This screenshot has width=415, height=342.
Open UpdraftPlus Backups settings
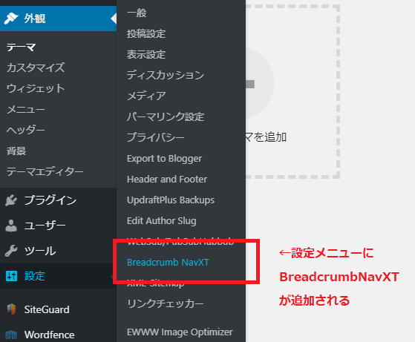171,200
